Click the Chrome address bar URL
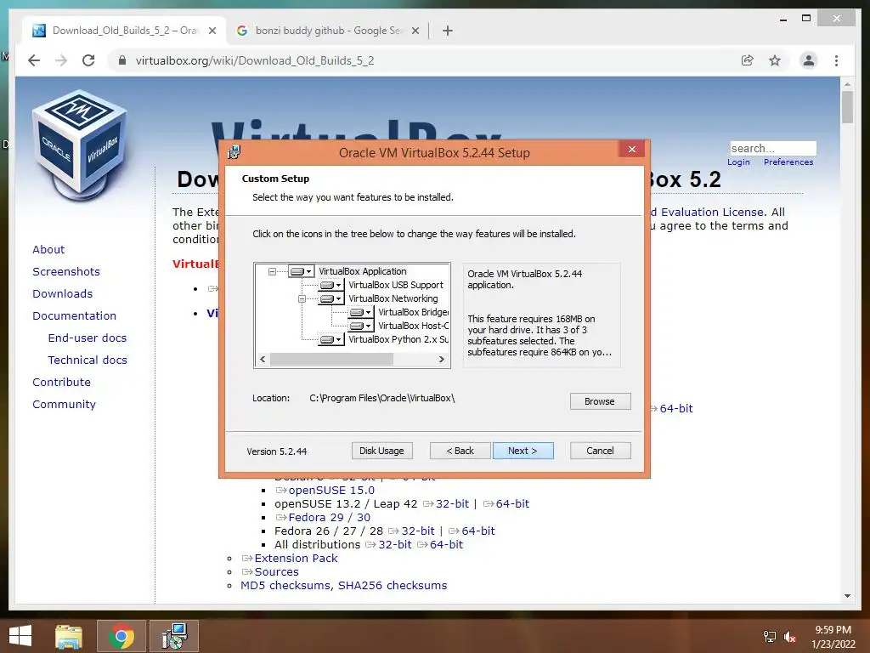 click(255, 60)
